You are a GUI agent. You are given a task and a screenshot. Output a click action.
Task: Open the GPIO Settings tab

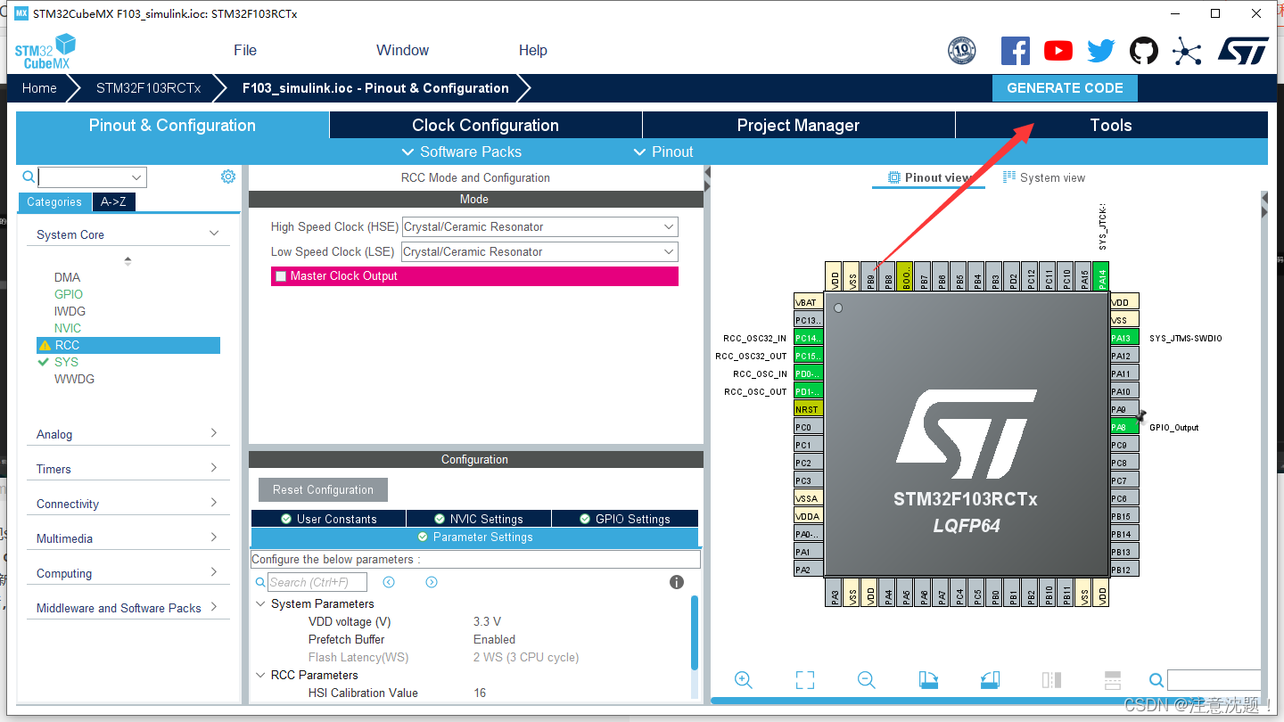(625, 519)
